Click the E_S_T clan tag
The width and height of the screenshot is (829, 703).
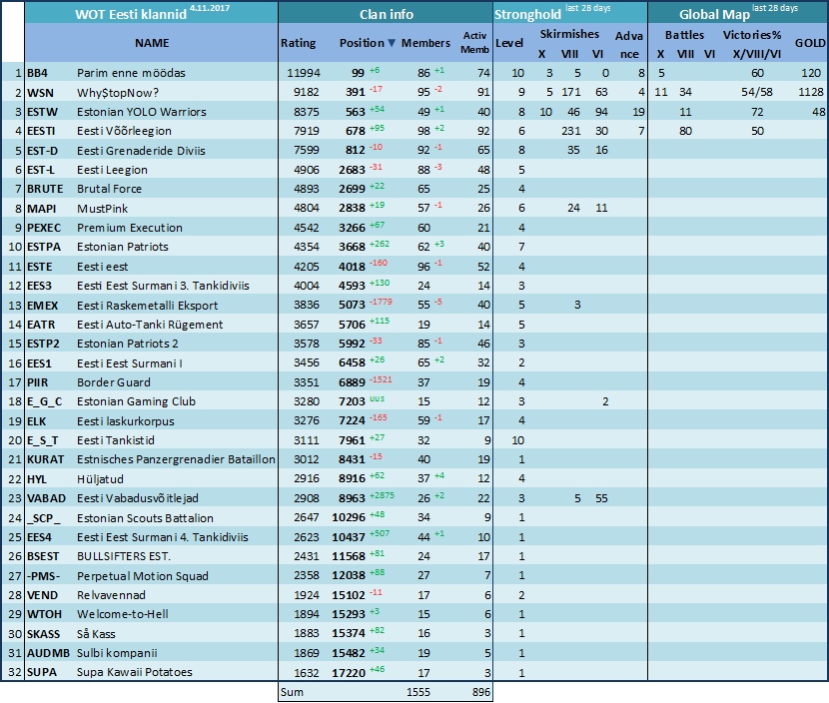click(x=43, y=440)
